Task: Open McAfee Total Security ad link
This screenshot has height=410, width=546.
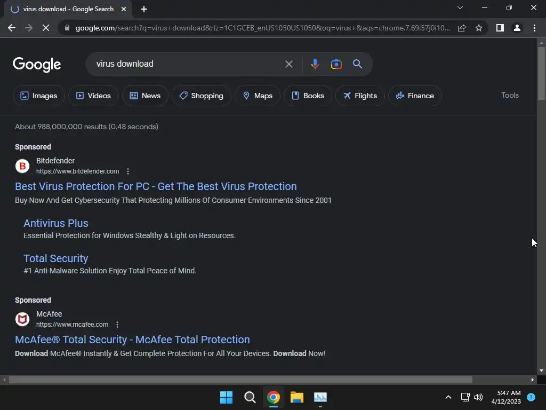Action: point(132,340)
